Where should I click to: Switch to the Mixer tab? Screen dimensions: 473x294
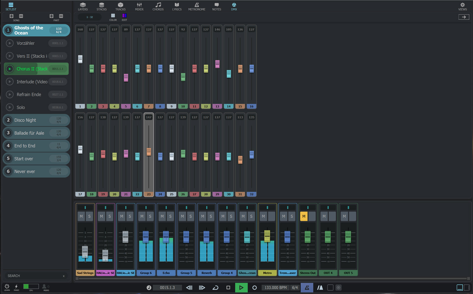(x=139, y=6)
